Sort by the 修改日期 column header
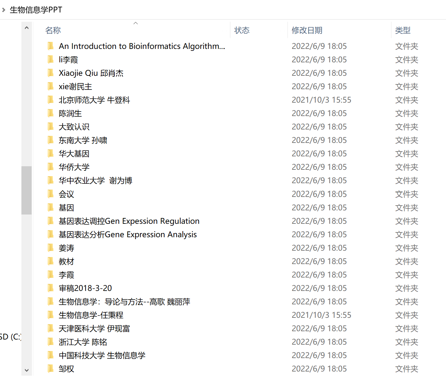Viewport: 446px width, 383px height. [x=307, y=30]
